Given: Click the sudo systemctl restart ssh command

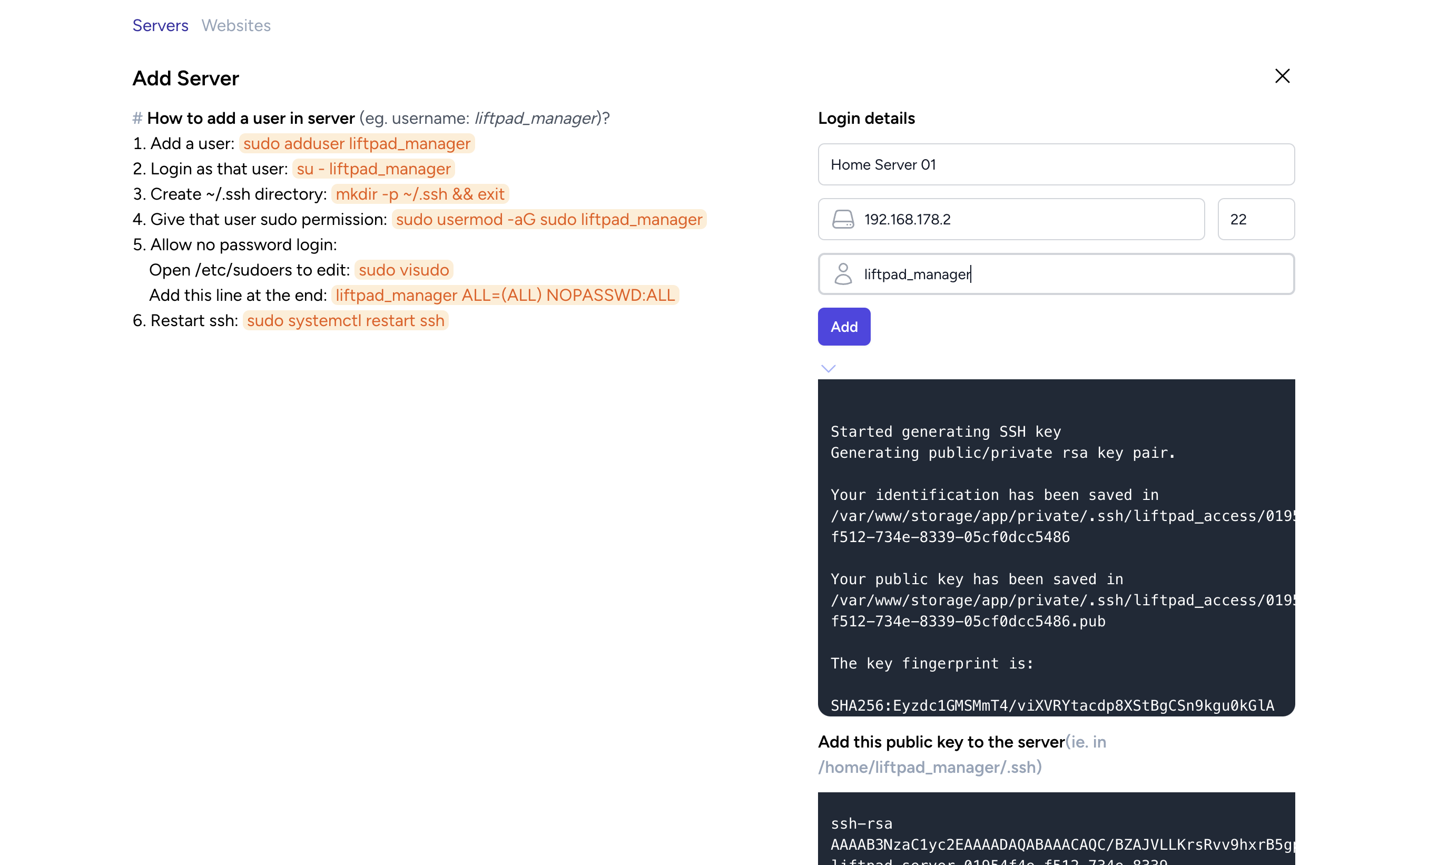Looking at the screenshot, I should pyautogui.click(x=346, y=321).
